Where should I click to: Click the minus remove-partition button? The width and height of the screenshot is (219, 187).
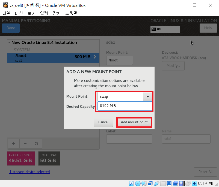tap(25, 144)
